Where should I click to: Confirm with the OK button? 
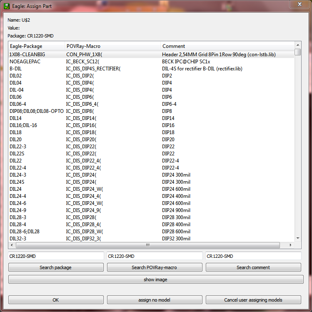[x=56, y=300]
